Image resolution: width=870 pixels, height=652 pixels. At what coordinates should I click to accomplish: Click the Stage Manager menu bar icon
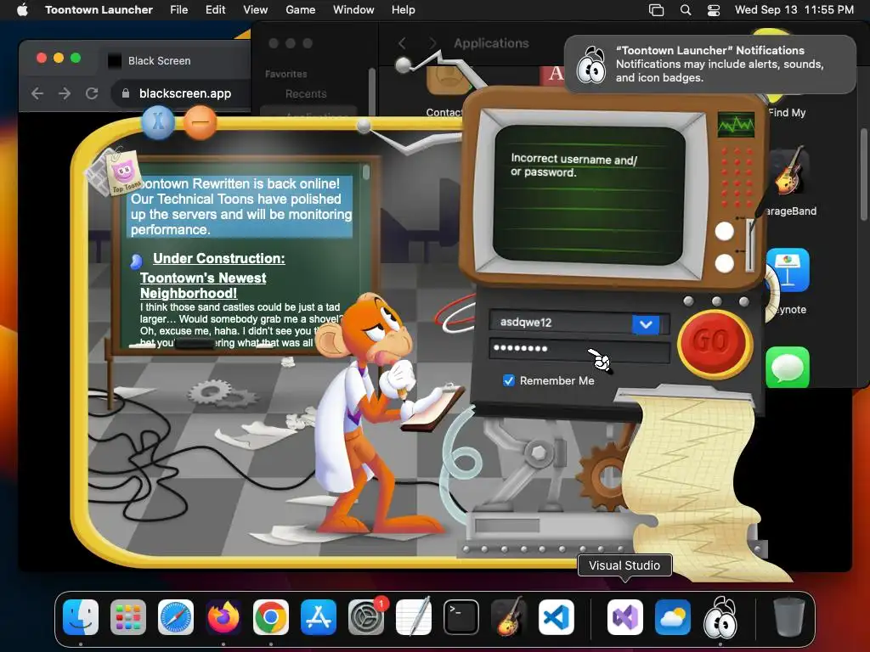(657, 10)
